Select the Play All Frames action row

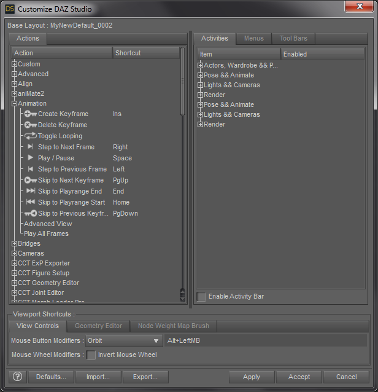pyautogui.click(x=46, y=233)
